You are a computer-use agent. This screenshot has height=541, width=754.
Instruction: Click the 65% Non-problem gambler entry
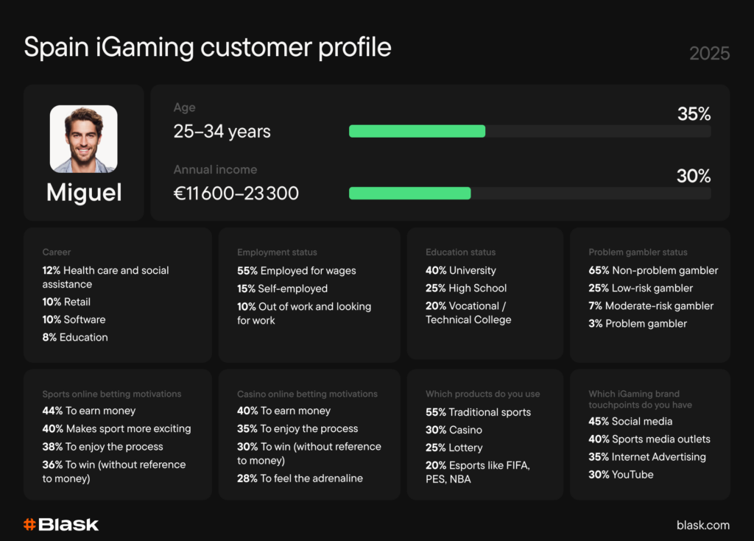653,270
